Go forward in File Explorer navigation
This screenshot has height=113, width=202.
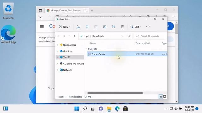[x=64, y=36]
